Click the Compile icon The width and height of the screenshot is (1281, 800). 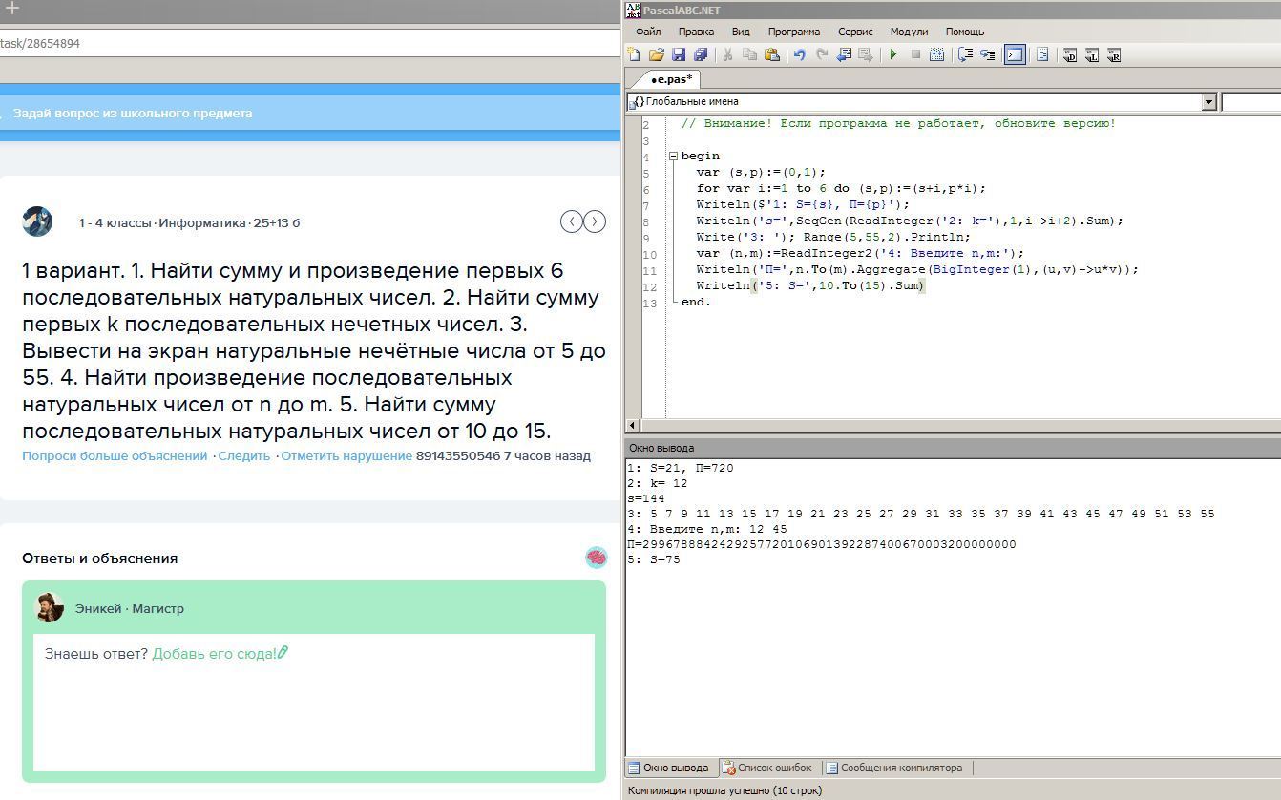[937, 55]
